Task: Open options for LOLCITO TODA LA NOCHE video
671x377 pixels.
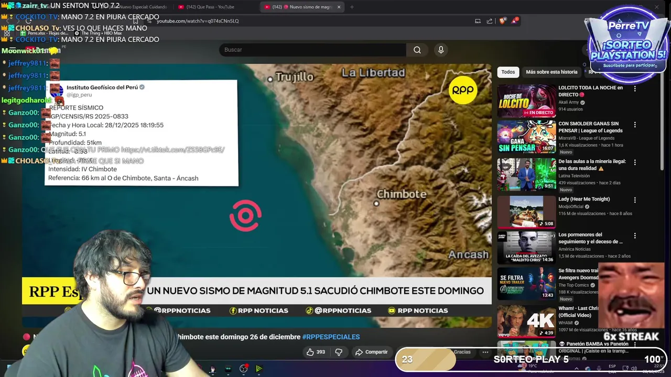Action: pyautogui.click(x=635, y=88)
